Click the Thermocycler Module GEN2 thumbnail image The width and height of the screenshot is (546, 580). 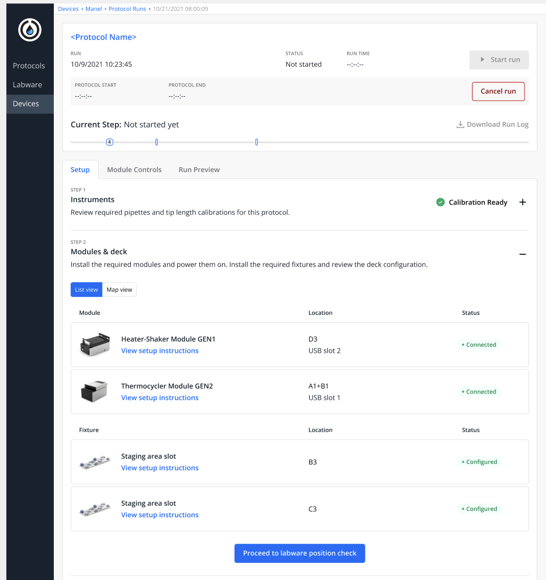tap(95, 391)
